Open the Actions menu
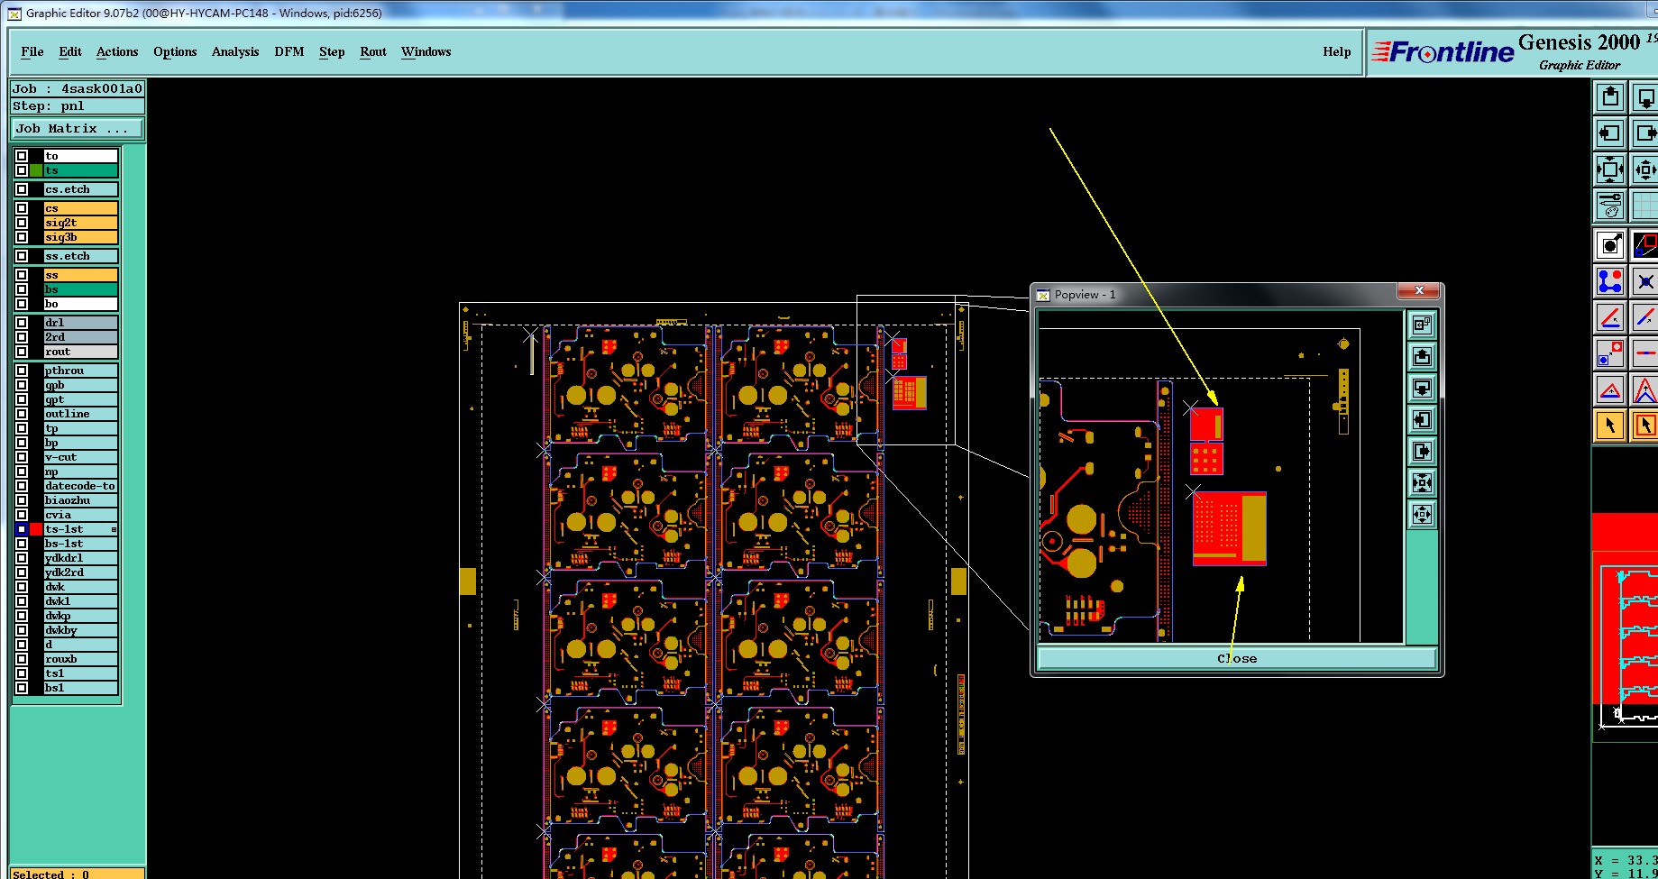Viewport: 1658px width, 879px height. point(117,51)
